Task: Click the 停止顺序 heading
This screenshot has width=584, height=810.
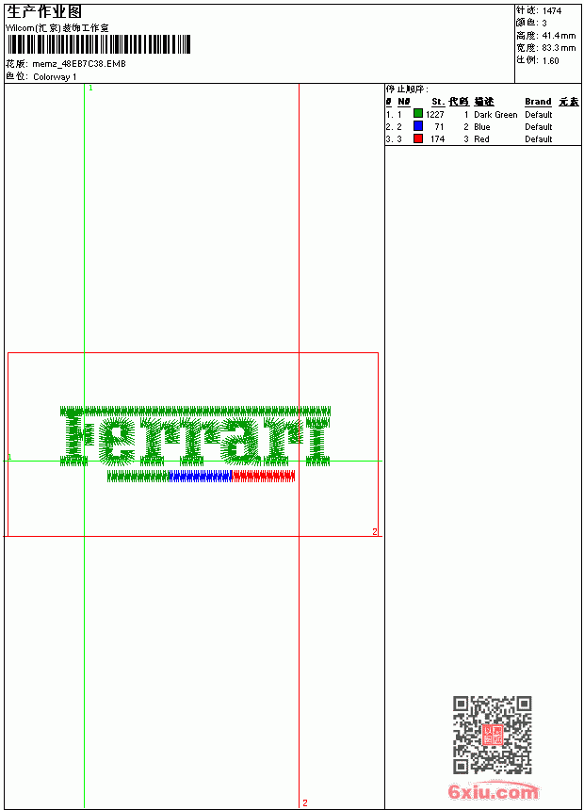Action: pos(407,89)
